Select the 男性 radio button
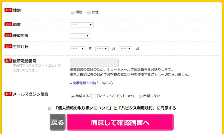 click(x=73, y=13)
